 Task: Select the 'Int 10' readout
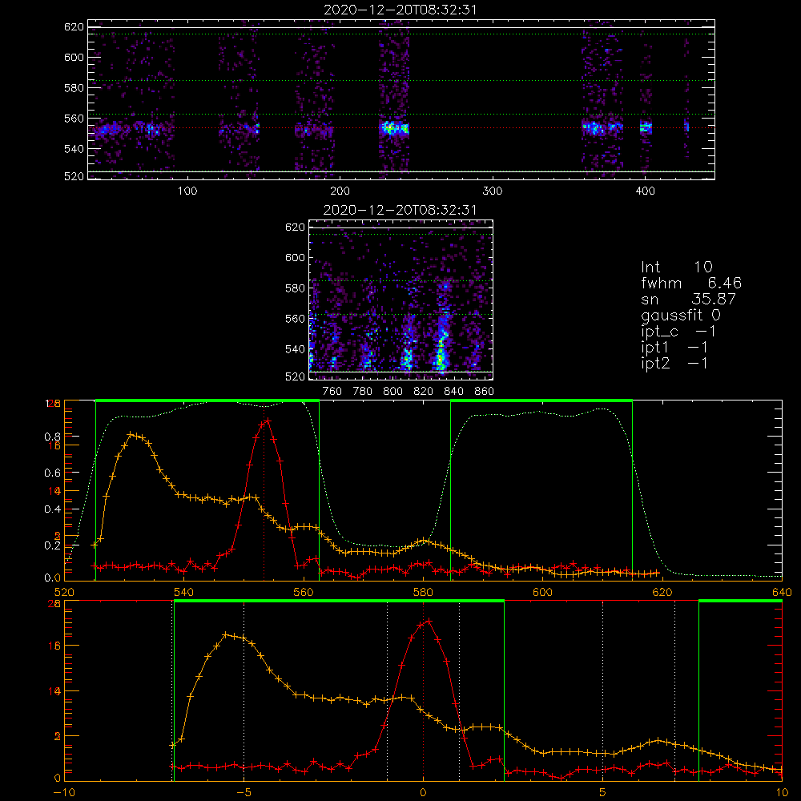tap(676, 267)
